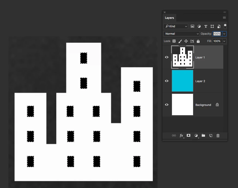Lock position move icon
This screenshot has height=188, width=238.
point(186,41)
